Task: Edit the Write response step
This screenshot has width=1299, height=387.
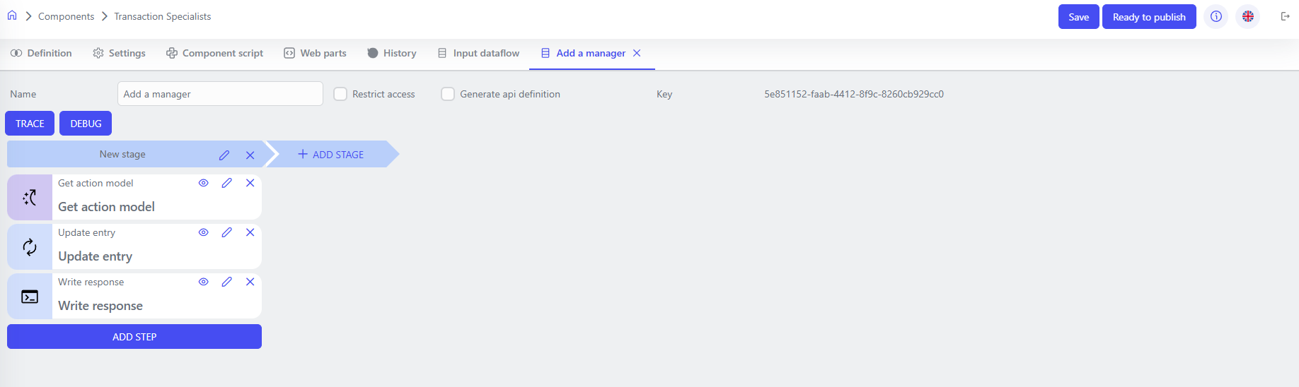Action: tap(226, 282)
